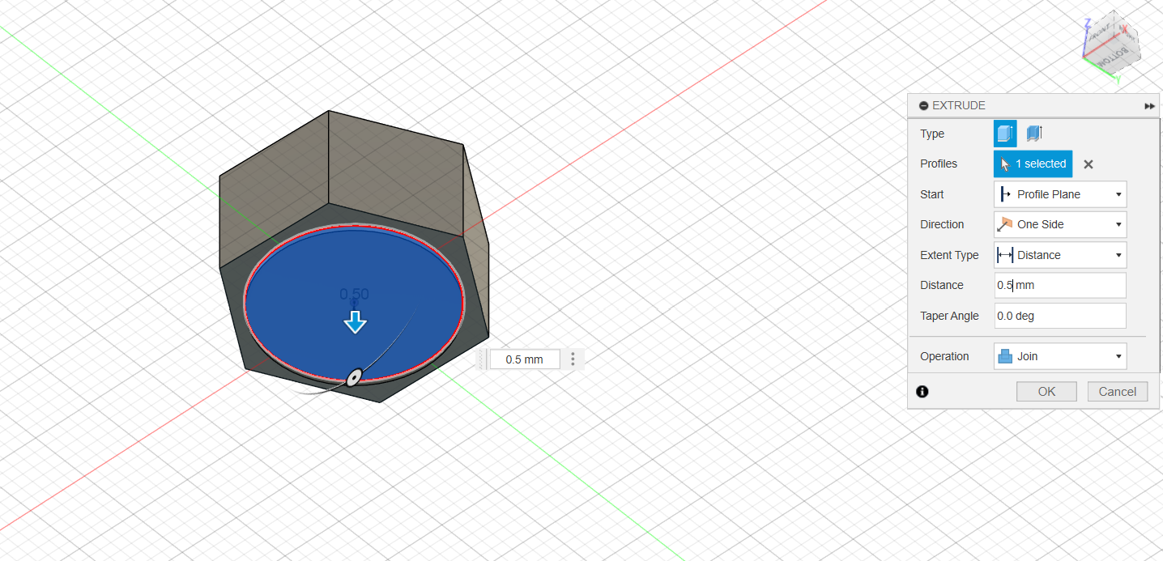Click the info icon in the Extrude dialog
The image size is (1163, 561).
click(x=922, y=392)
